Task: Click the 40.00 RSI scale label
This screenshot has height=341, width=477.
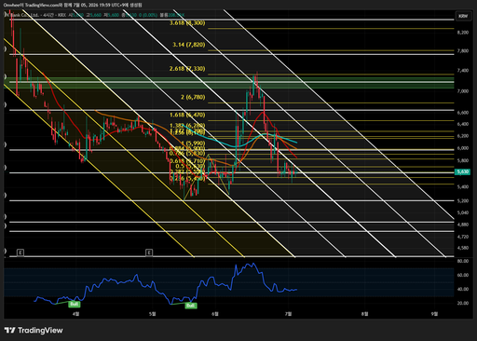Action: pyautogui.click(x=463, y=289)
